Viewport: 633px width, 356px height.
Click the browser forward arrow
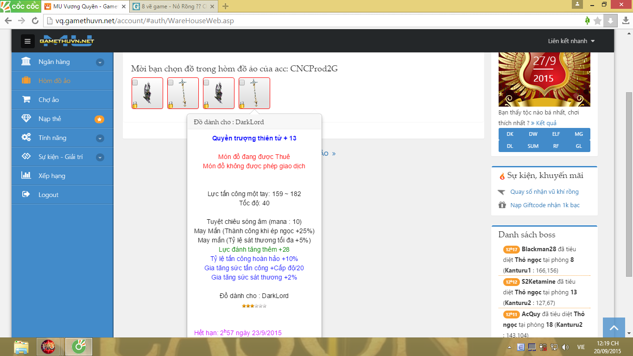[x=21, y=21]
